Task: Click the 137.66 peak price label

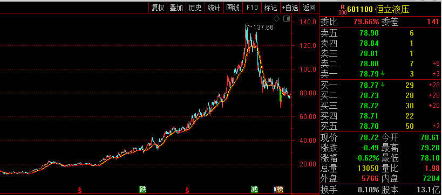Action: click(x=263, y=27)
